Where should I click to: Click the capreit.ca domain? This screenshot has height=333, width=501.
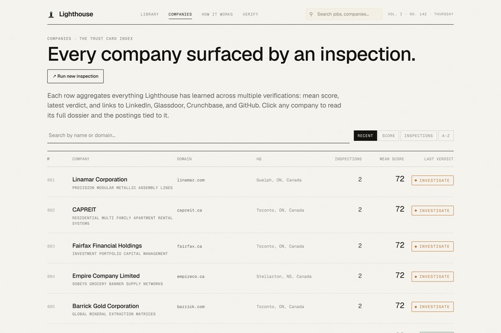pyautogui.click(x=190, y=210)
